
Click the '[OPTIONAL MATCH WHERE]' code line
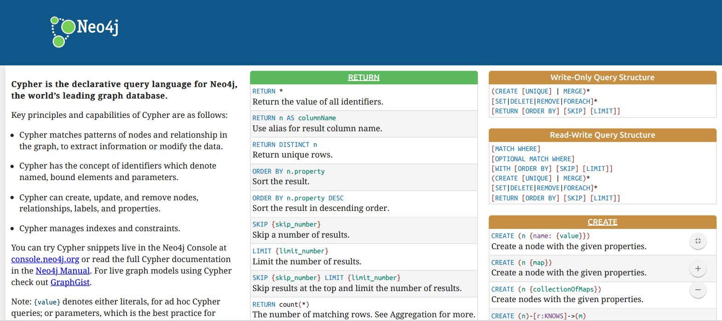[x=533, y=159]
